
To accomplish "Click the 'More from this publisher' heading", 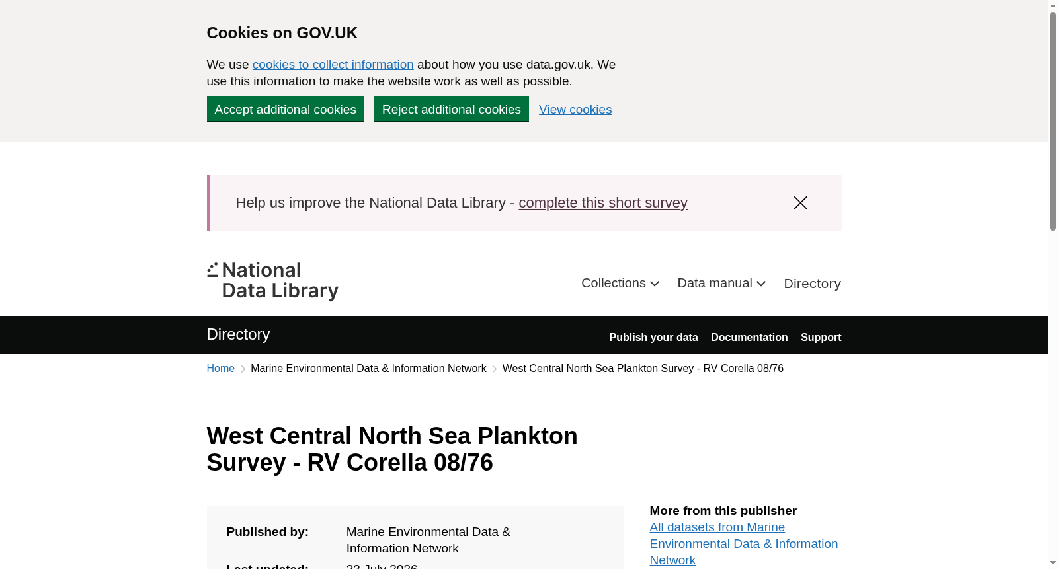I will pyautogui.click(x=723, y=511).
